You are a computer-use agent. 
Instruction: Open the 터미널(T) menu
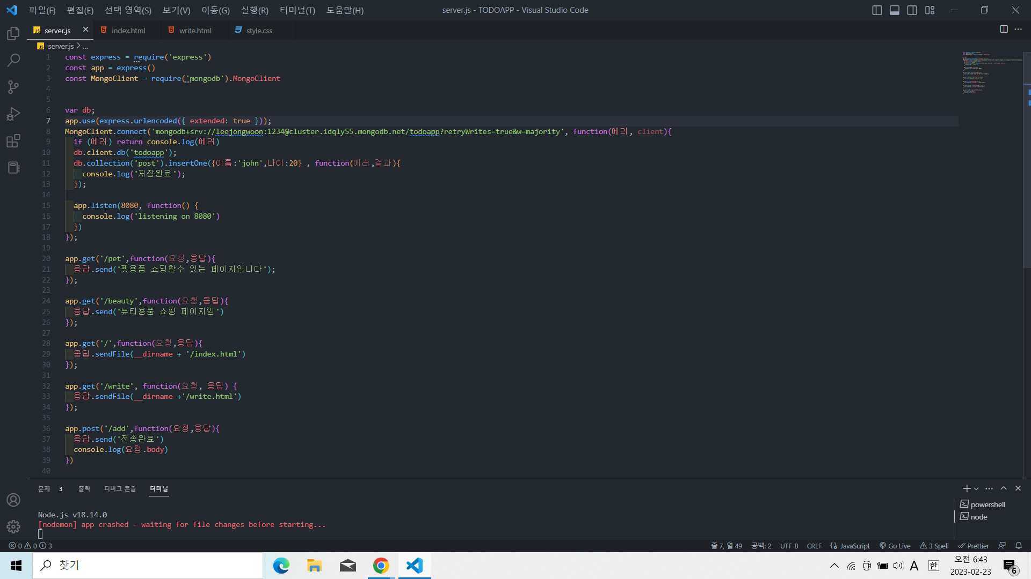click(297, 10)
